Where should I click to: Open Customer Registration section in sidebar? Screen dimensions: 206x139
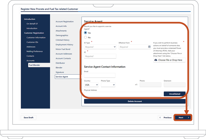pos(34,33)
